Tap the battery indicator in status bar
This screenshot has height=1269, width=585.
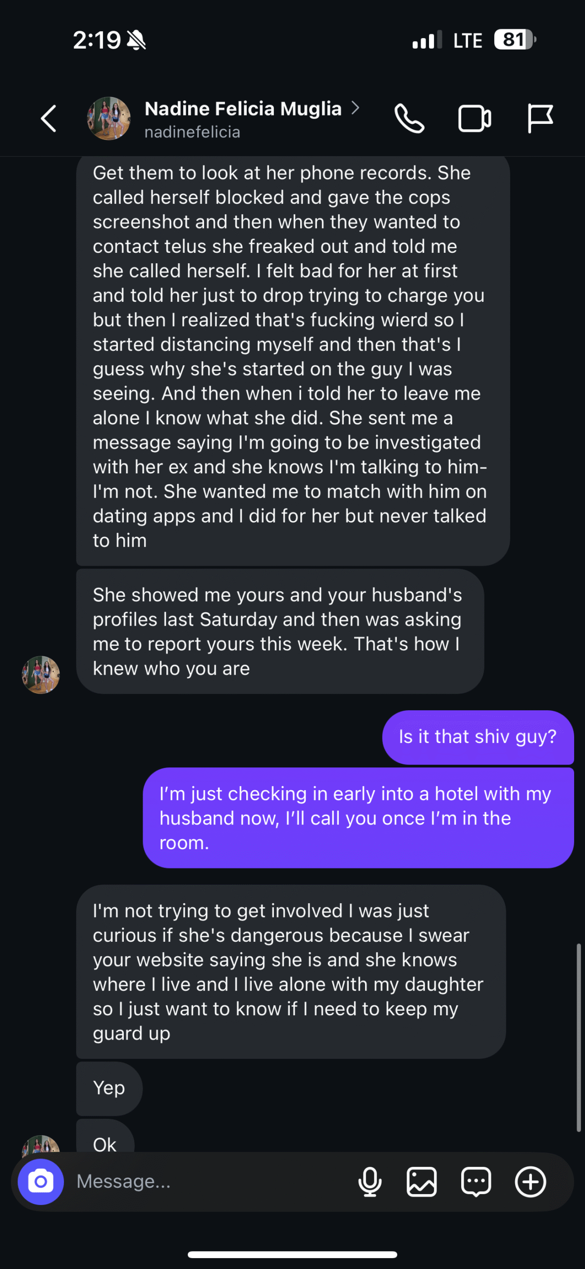(515, 40)
